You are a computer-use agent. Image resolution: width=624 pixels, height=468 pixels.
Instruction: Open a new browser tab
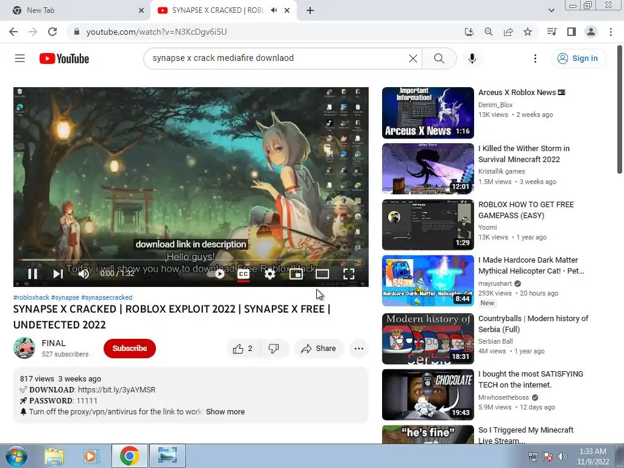coord(310,10)
